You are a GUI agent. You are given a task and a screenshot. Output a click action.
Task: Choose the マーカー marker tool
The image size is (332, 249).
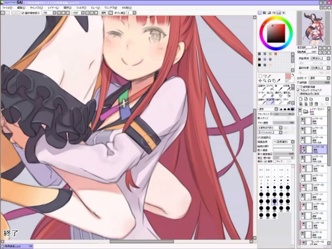(x=262, y=95)
